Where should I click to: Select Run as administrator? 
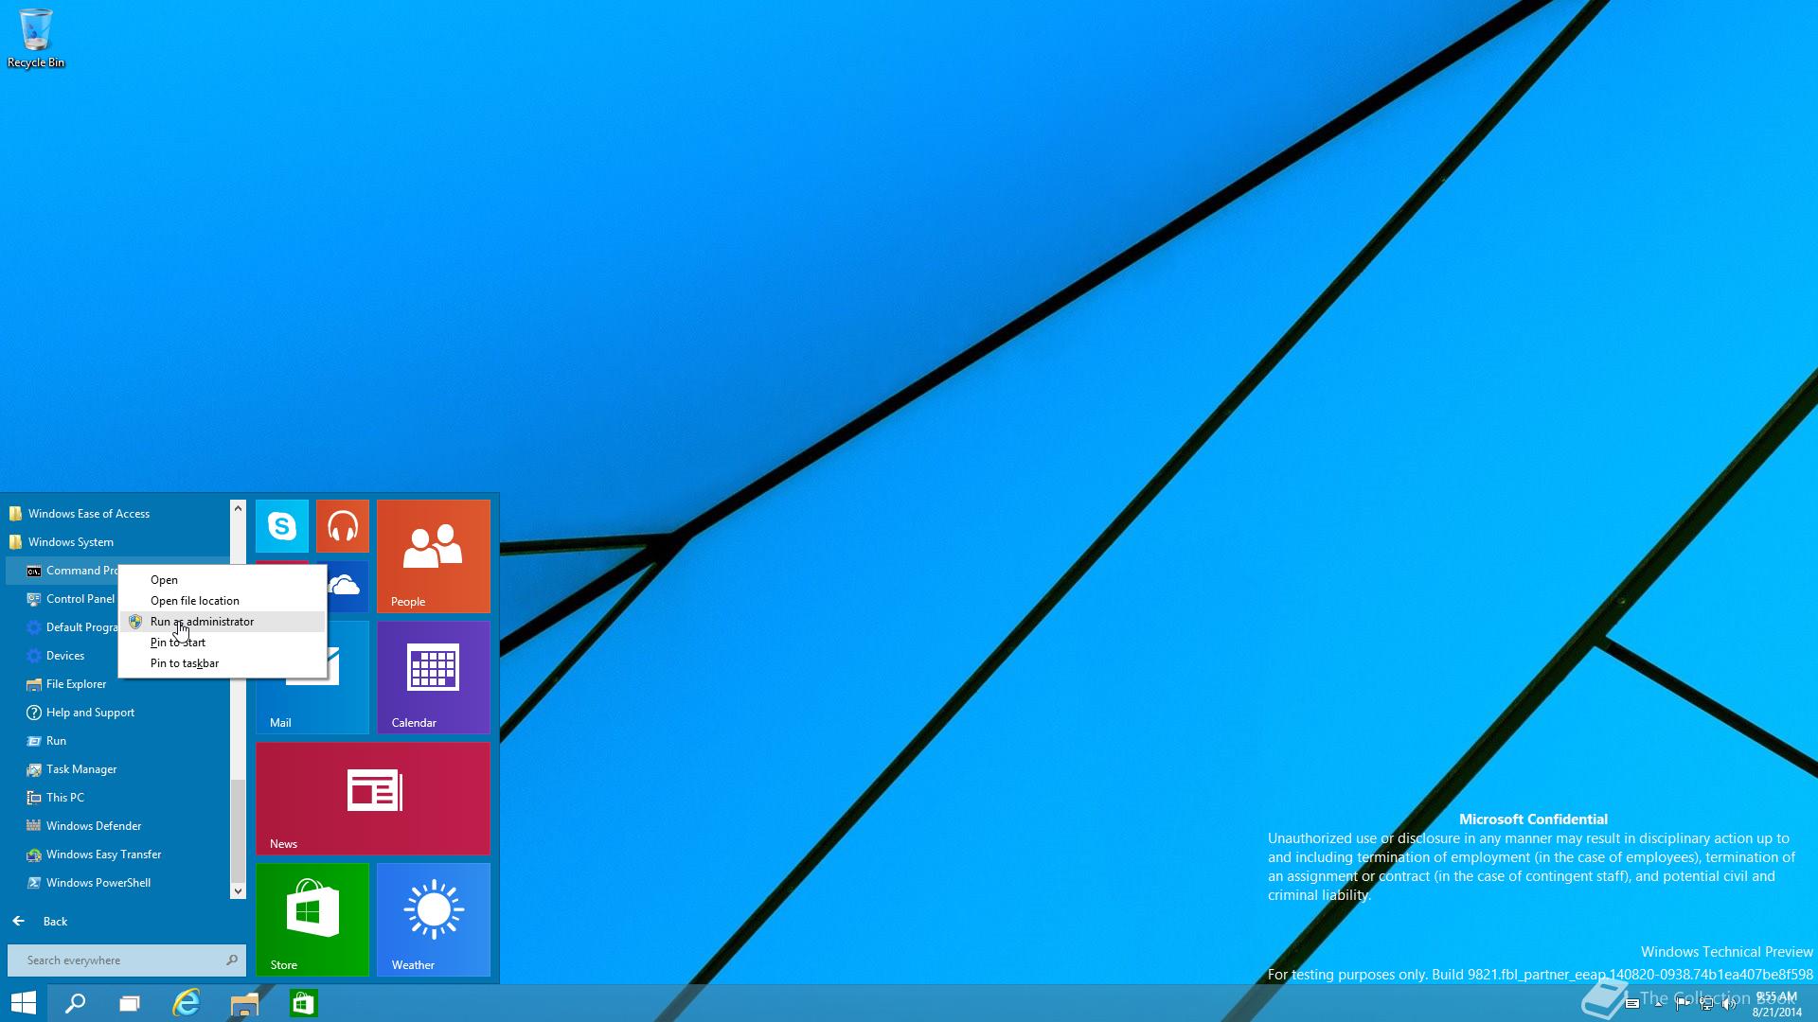coord(223,622)
